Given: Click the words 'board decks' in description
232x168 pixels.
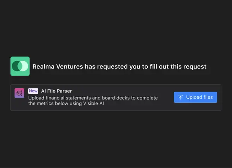Looking at the screenshot, I should 116,98.
